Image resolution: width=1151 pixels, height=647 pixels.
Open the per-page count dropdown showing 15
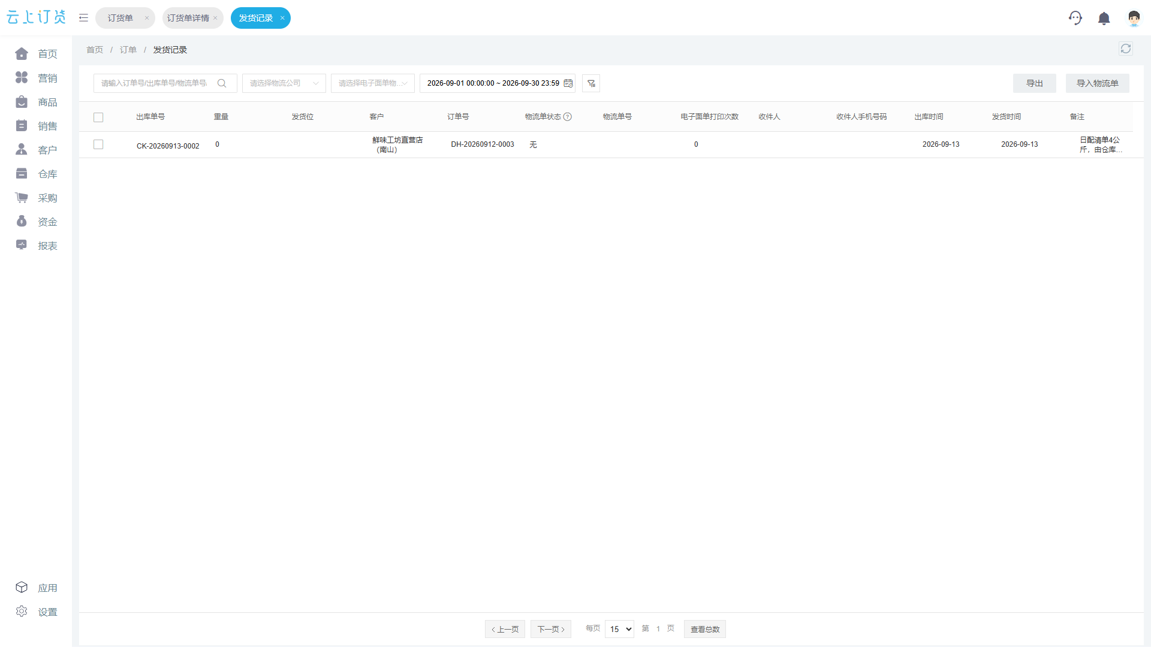[620, 629]
